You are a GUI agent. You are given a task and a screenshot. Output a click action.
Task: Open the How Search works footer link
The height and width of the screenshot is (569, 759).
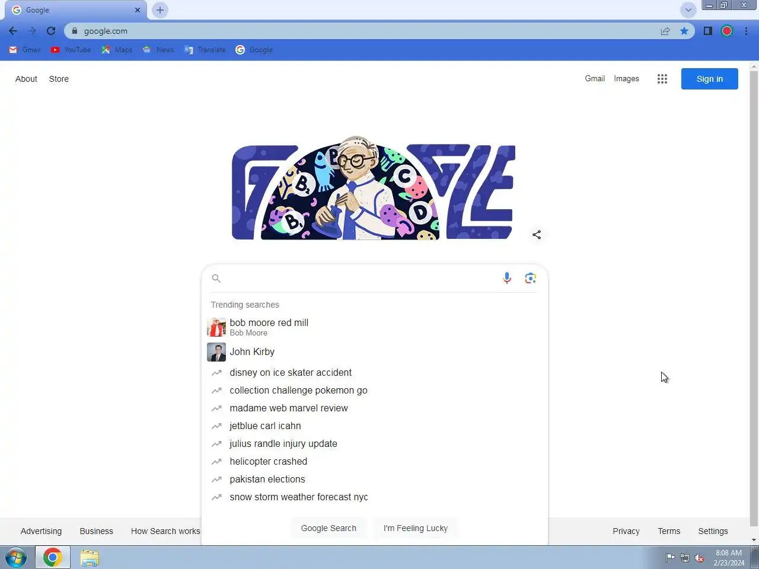click(x=165, y=531)
